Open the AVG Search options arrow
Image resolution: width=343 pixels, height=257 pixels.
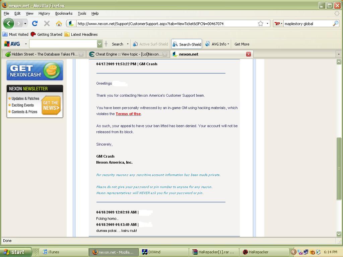[128, 44]
